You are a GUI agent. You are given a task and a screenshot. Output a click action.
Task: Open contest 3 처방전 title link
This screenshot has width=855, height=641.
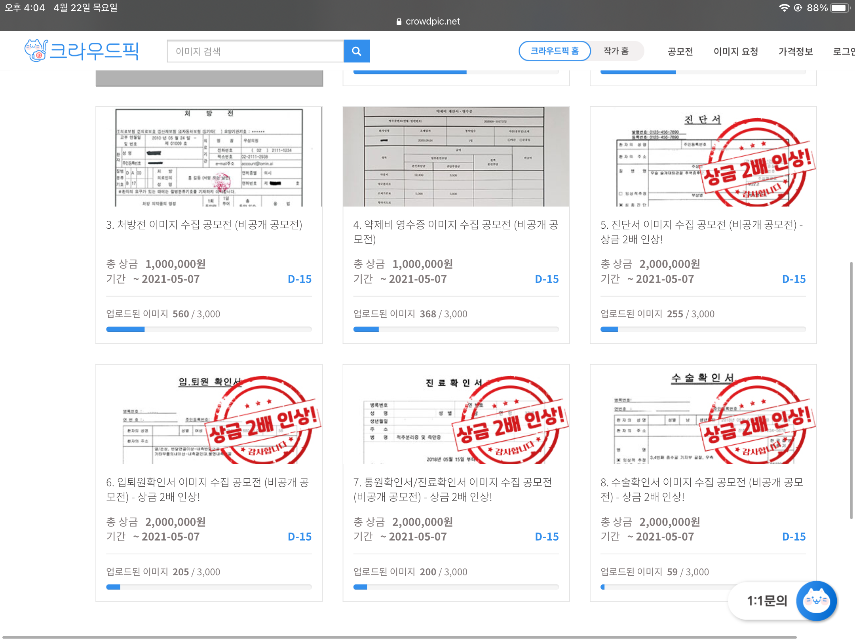(204, 225)
